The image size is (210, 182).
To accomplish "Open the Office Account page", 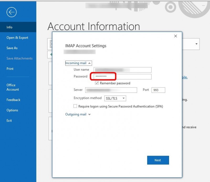I will pyautogui.click(x=13, y=87).
